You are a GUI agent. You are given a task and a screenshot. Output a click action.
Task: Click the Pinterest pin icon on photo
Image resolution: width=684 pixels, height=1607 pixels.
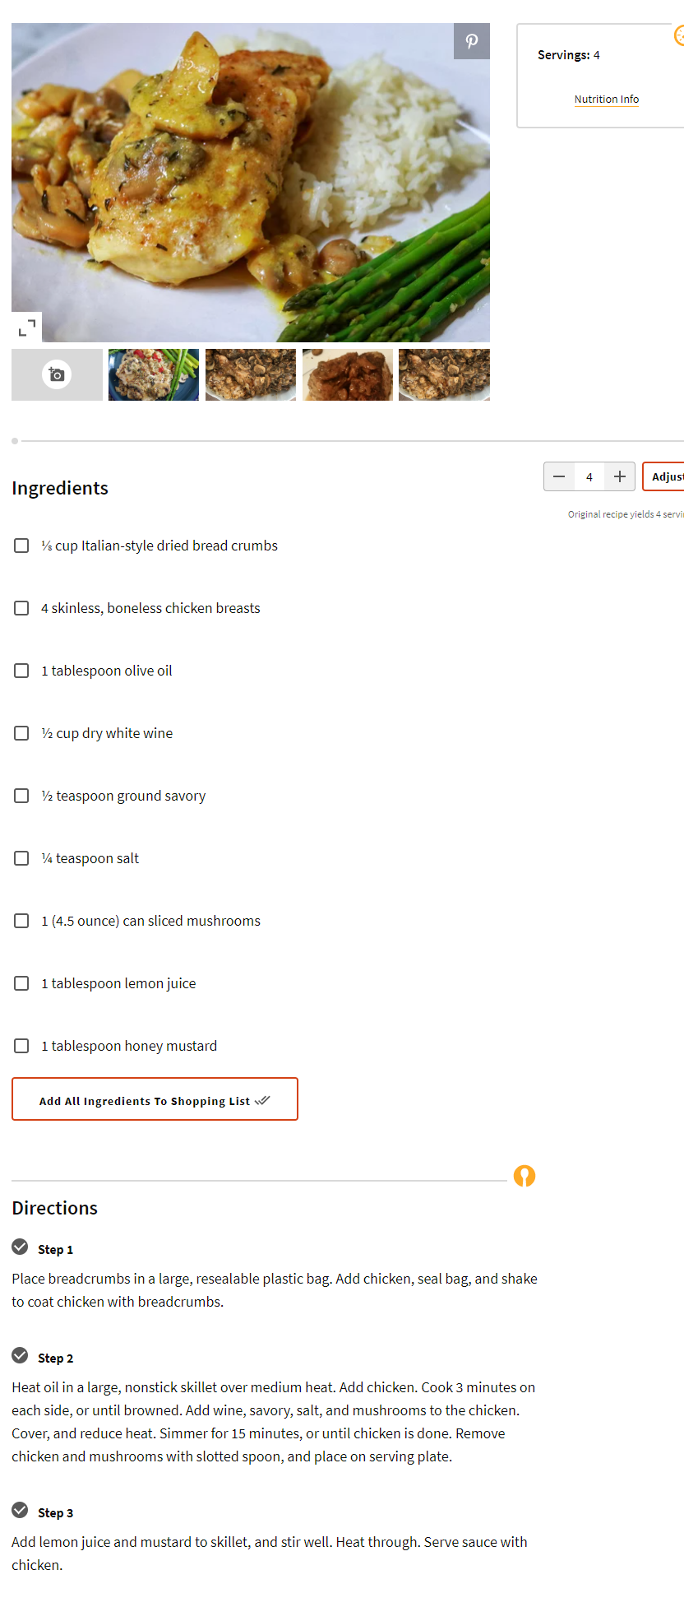click(x=472, y=41)
